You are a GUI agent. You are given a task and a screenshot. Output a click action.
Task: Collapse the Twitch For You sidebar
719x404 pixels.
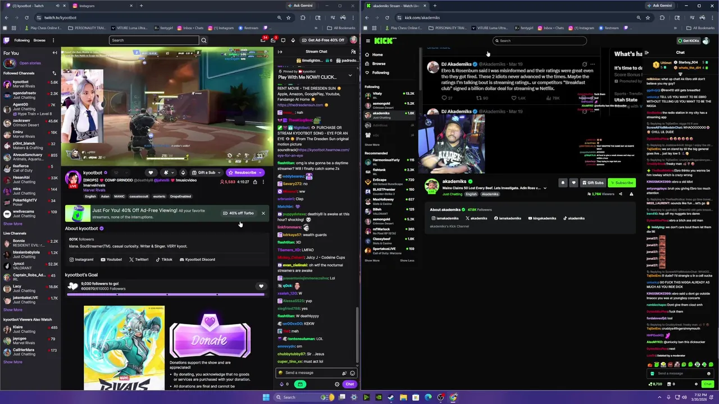[x=54, y=53]
